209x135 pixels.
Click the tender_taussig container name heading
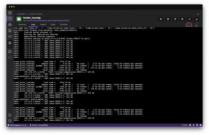pos(32,18)
